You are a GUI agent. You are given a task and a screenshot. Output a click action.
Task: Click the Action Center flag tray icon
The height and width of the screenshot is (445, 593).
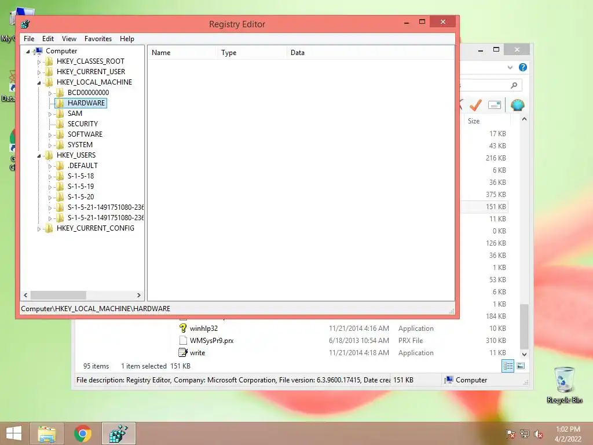(x=510, y=434)
